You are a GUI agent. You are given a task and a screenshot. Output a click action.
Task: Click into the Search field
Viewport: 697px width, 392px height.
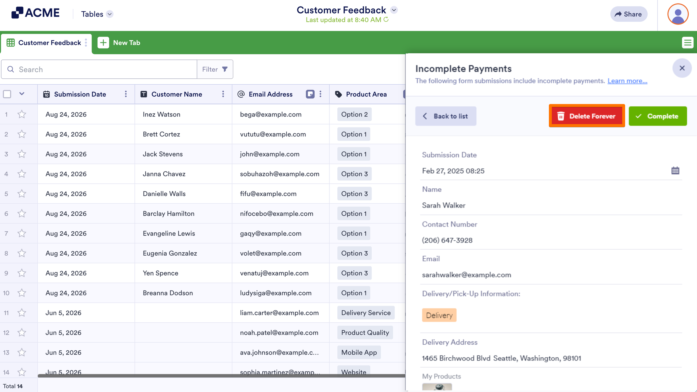click(99, 69)
